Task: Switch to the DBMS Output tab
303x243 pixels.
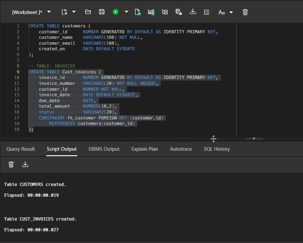Action: click(104, 149)
